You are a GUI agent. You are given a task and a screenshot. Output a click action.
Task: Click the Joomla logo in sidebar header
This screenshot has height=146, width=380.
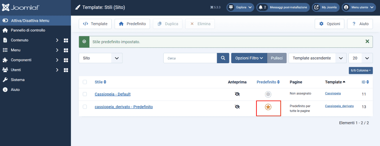click(21, 7)
